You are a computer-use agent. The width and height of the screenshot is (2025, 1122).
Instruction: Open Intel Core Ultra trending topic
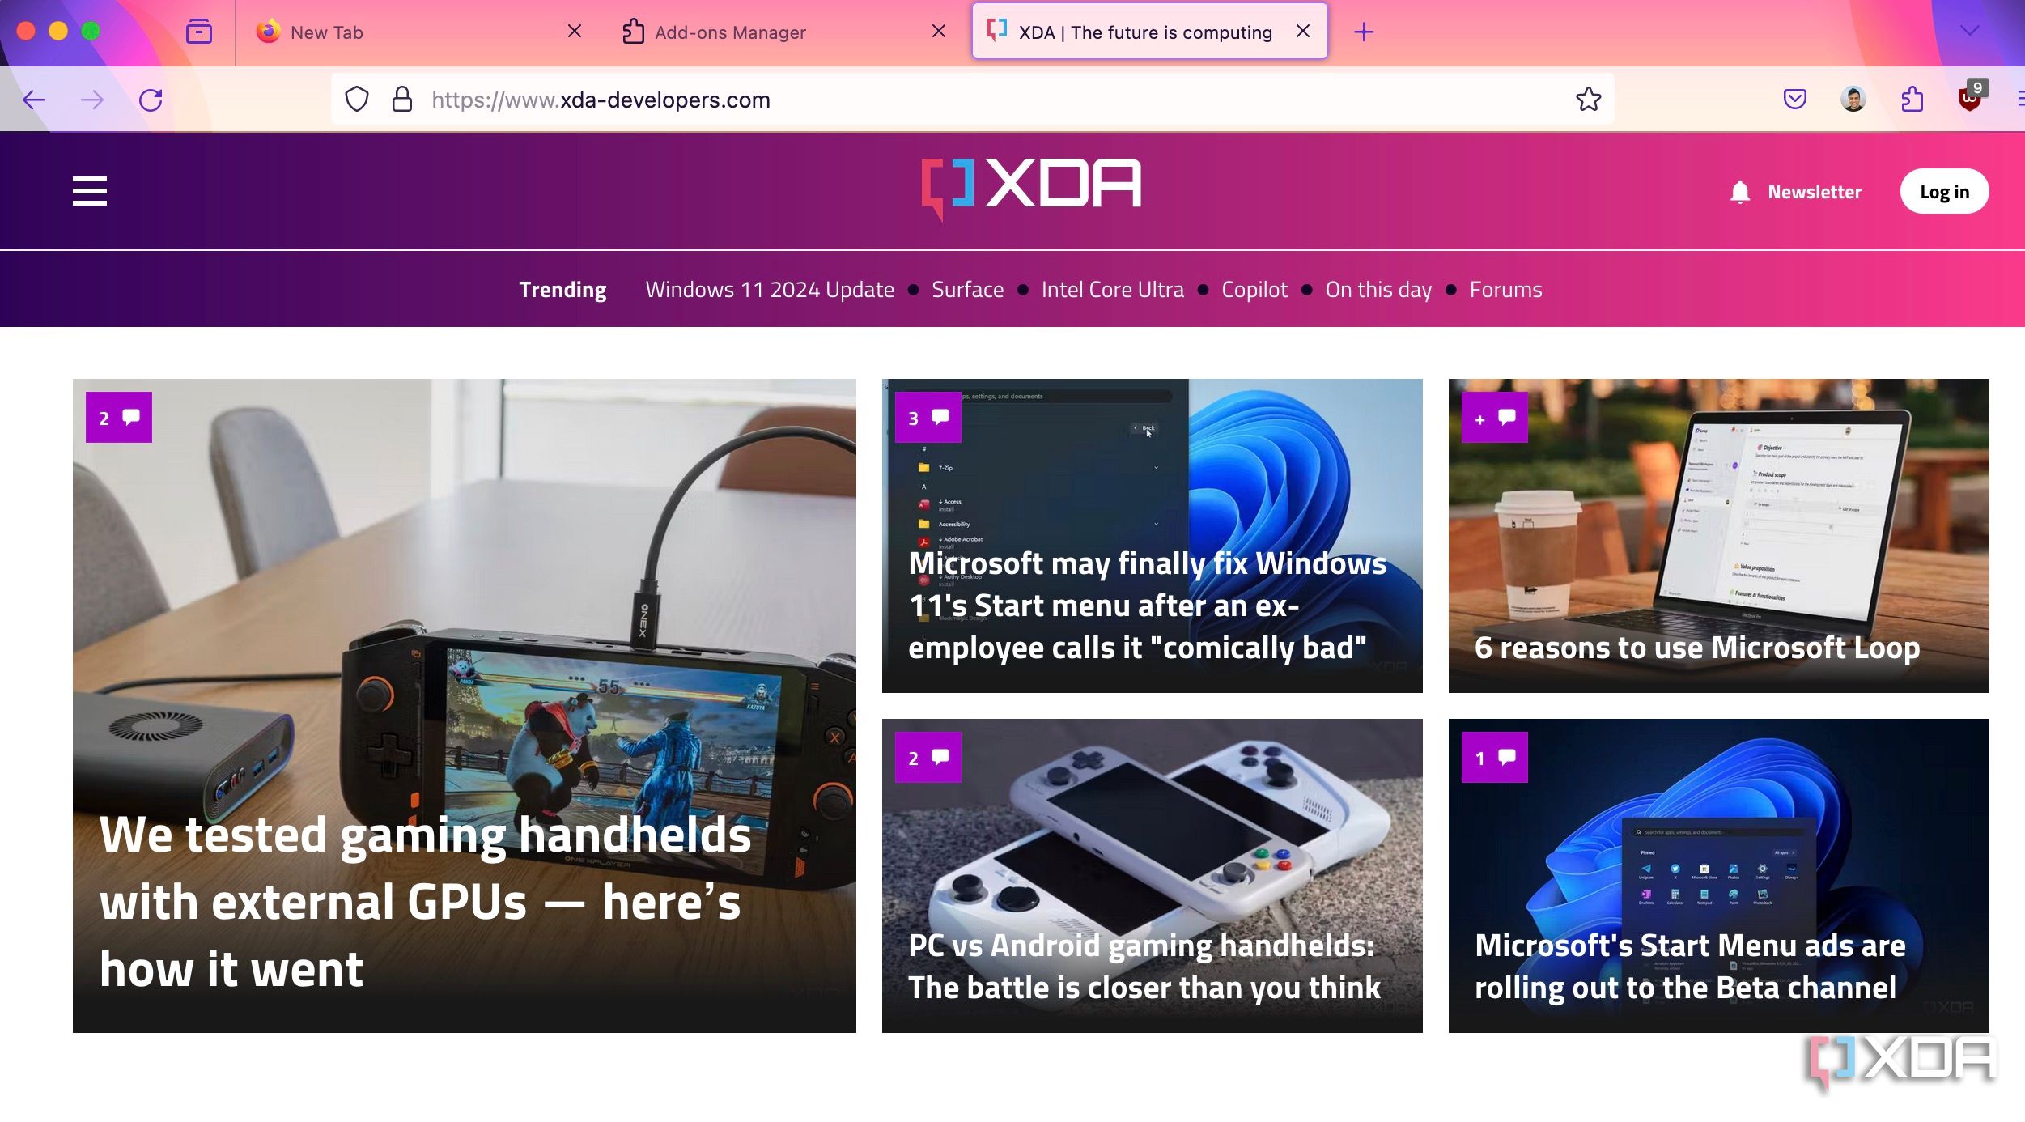click(x=1112, y=289)
